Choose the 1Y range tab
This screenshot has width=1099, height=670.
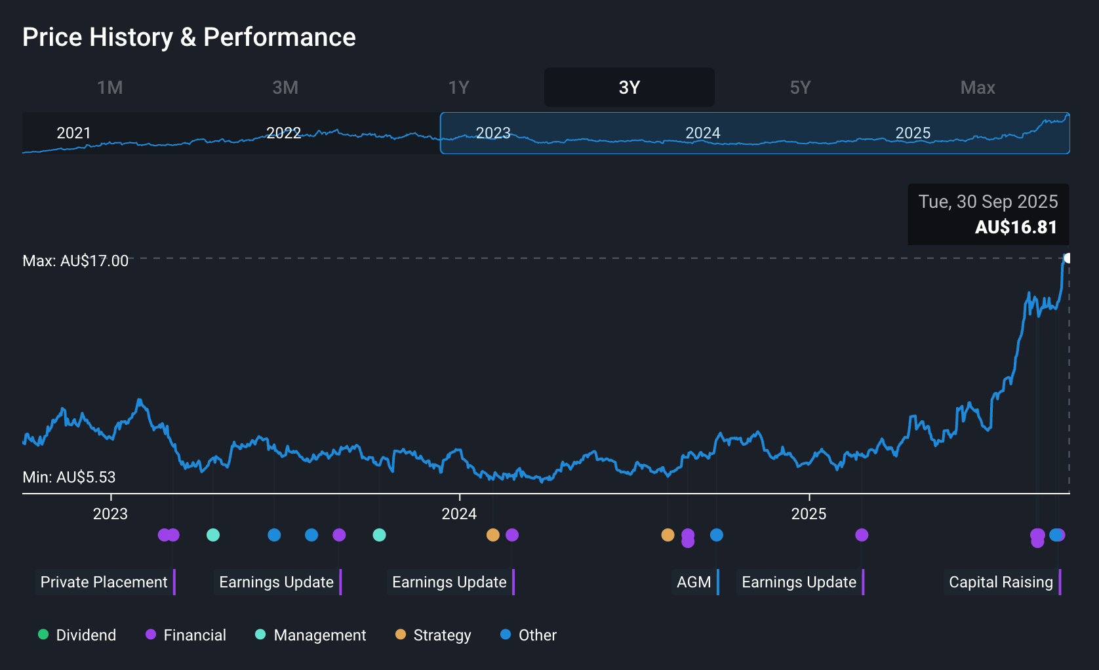(x=458, y=87)
